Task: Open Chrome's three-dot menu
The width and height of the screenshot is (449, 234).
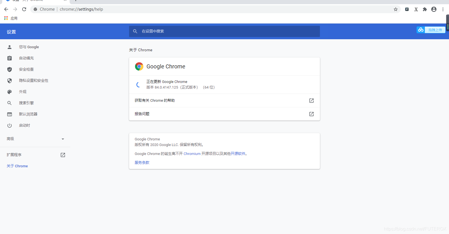Action: coord(443,9)
